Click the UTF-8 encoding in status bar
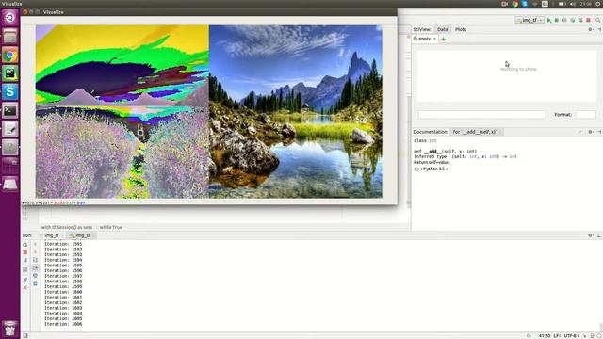Image resolution: width=603 pixels, height=339 pixels. [571, 336]
